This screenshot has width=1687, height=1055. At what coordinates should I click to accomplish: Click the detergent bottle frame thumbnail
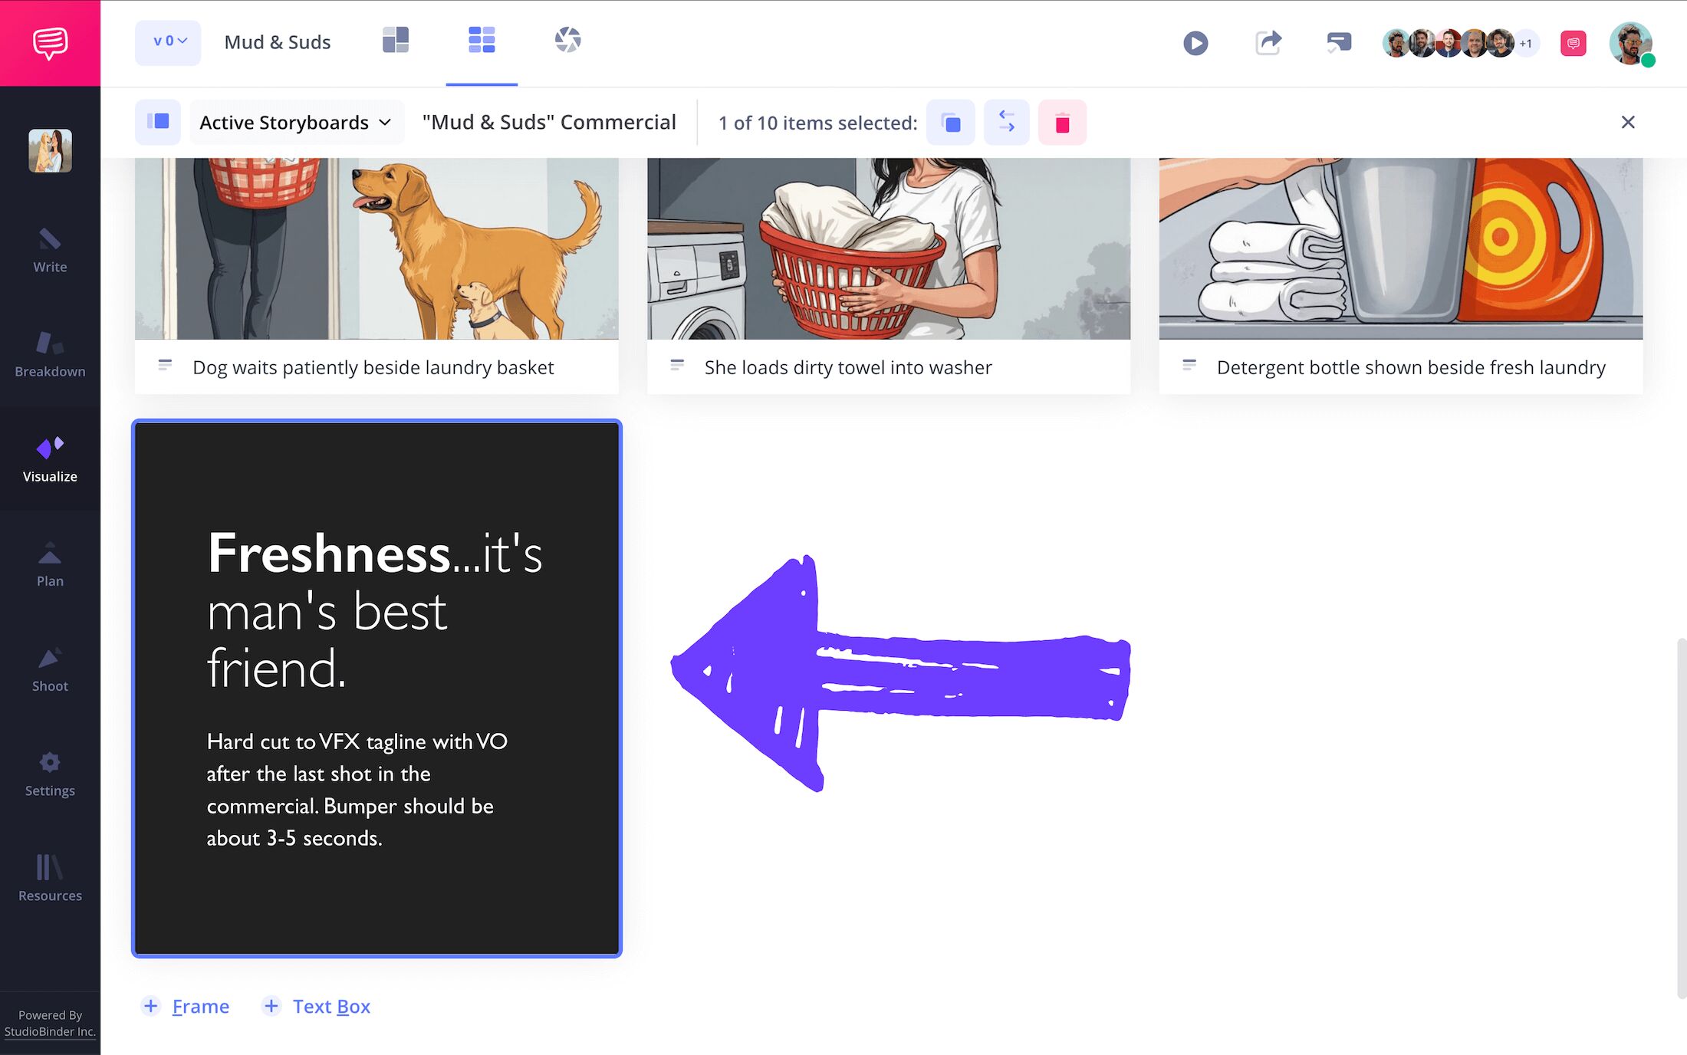pos(1400,248)
